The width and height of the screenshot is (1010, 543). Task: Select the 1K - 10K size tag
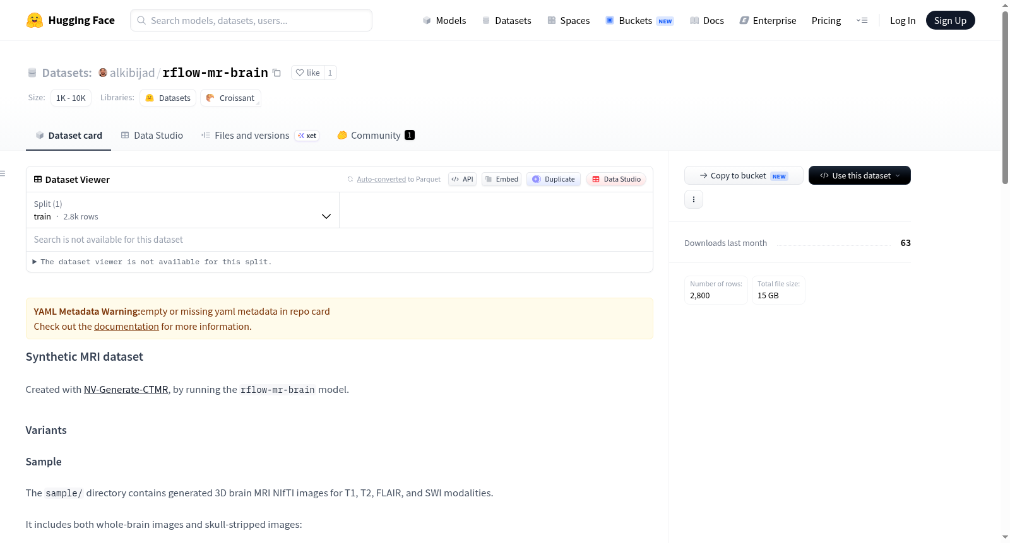tap(71, 98)
